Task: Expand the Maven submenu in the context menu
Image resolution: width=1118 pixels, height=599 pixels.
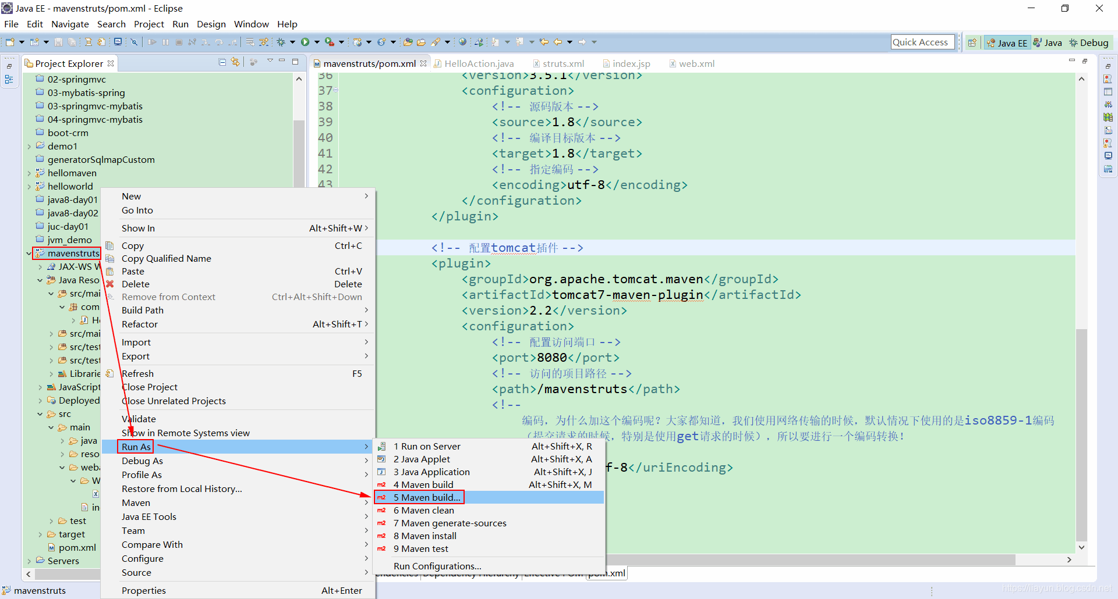Action: [238, 502]
